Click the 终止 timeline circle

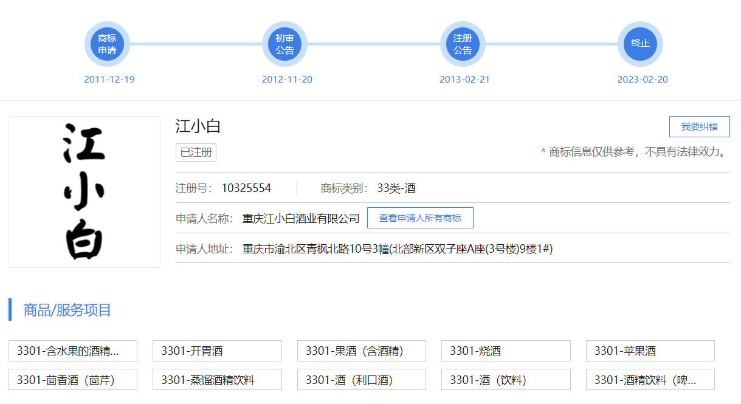640,44
